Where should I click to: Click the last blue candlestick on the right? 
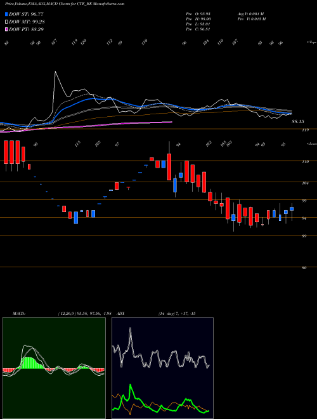[292, 209]
